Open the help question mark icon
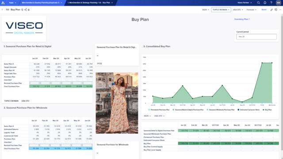283x159 pixels. point(271,3)
